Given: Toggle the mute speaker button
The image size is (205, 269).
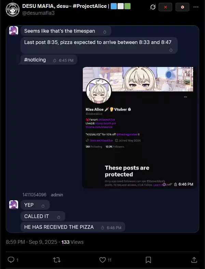Looking at the screenshot, I should [x=182, y=7].
